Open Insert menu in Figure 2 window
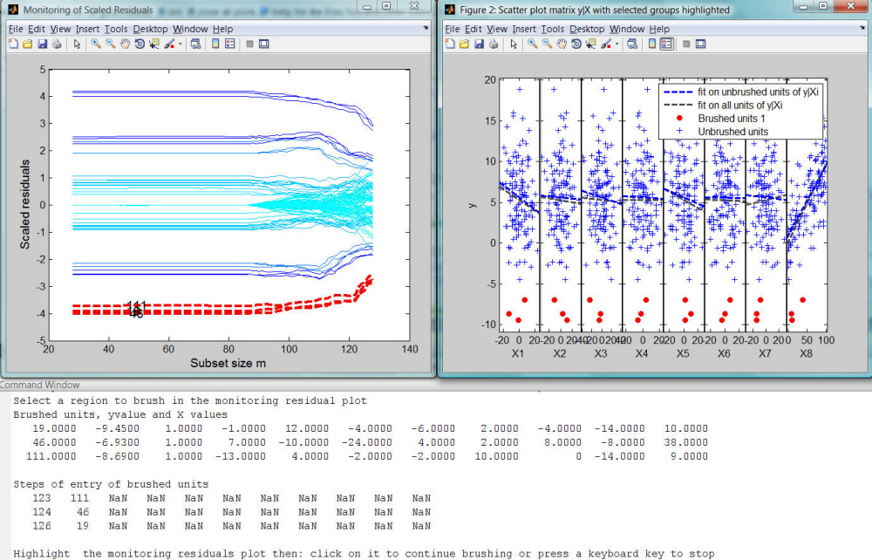Image resolution: width=872 pixels, height=560 pixels. point(523,29)
